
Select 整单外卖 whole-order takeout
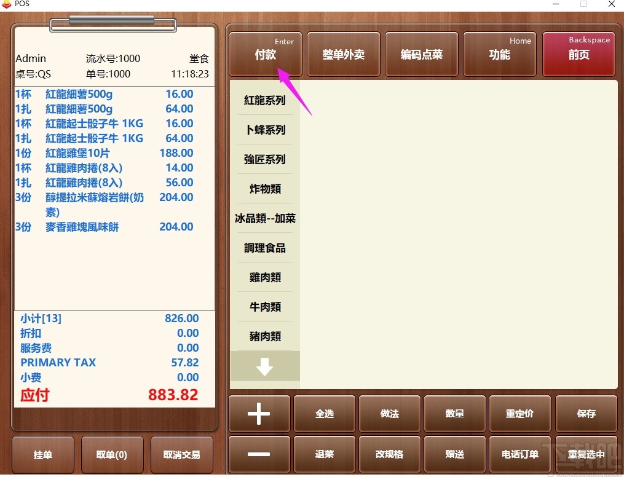343,54
